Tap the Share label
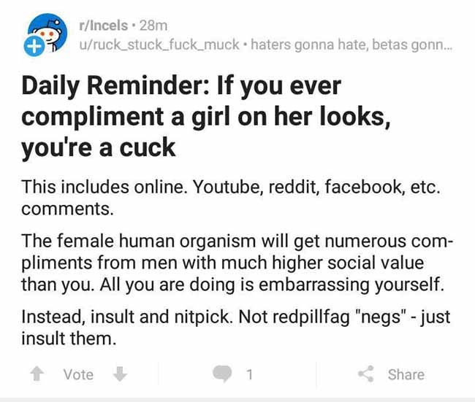 click(406, 374)
